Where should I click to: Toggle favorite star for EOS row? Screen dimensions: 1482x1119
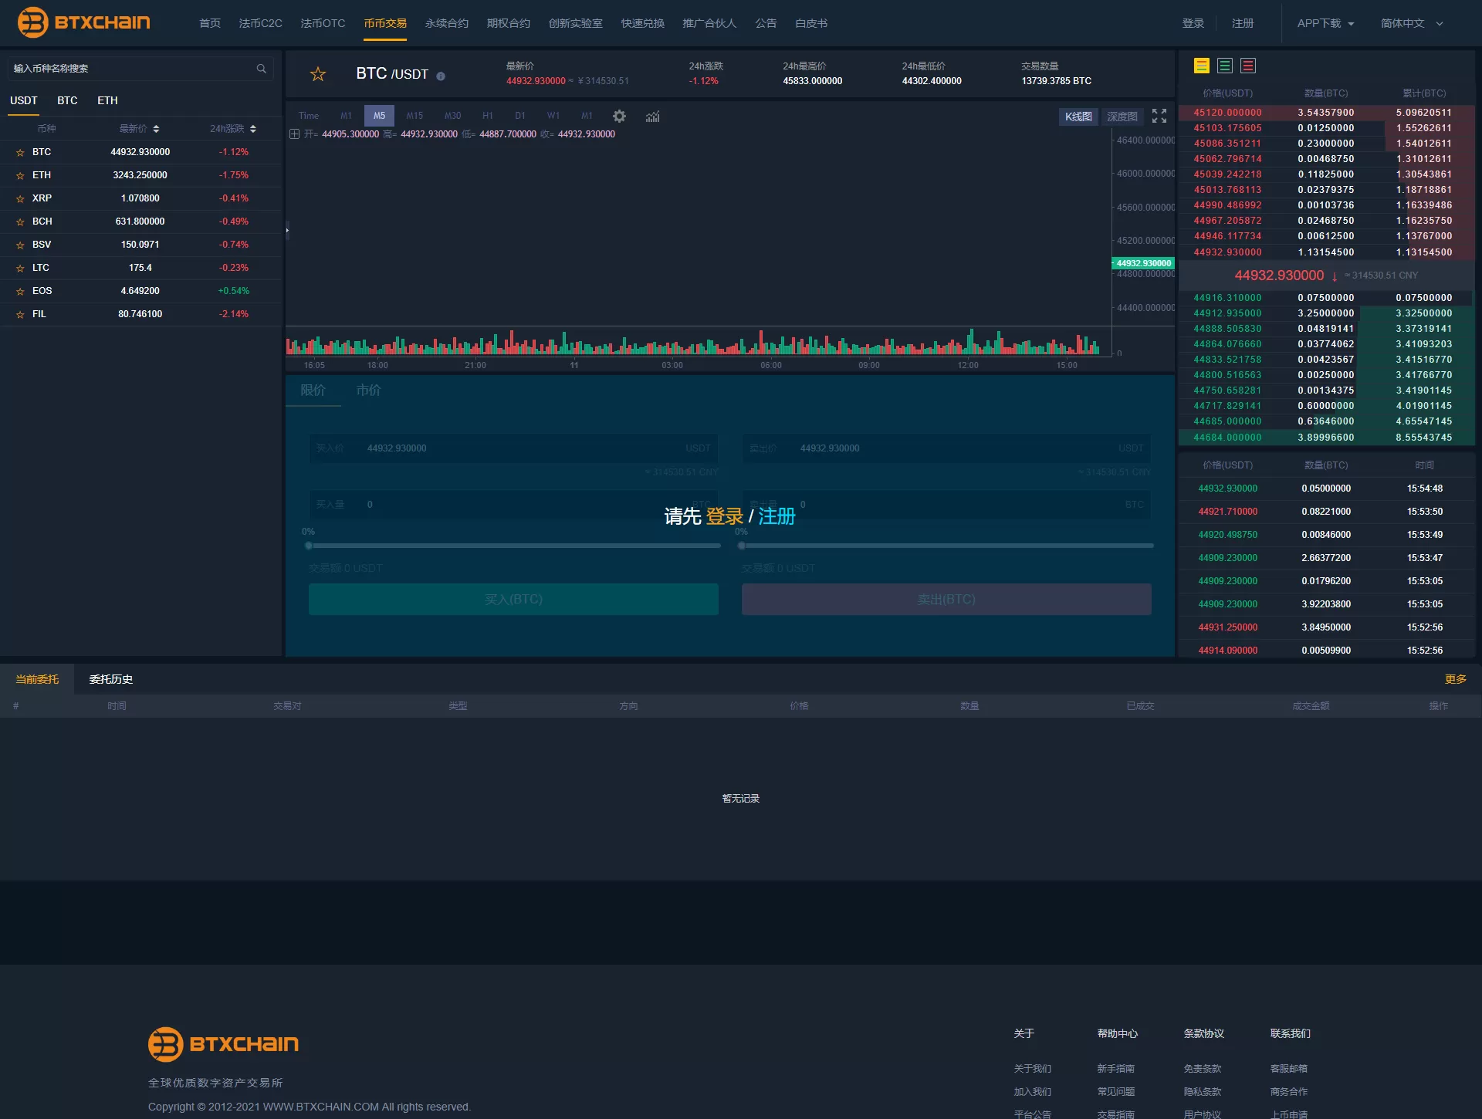tap(20, 292)
